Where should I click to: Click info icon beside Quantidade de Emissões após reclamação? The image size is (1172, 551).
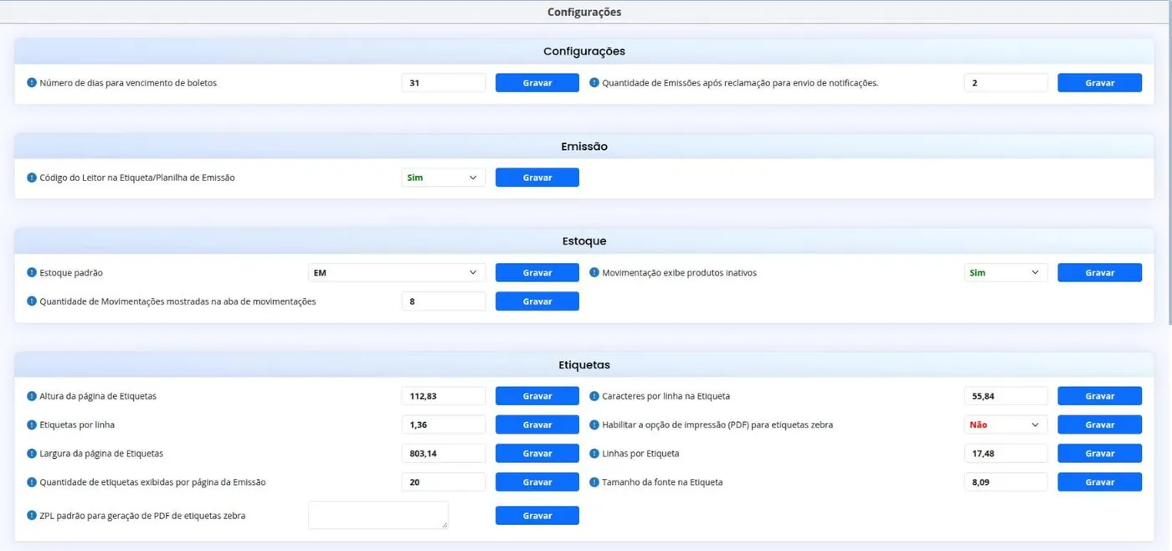point(594,83)
